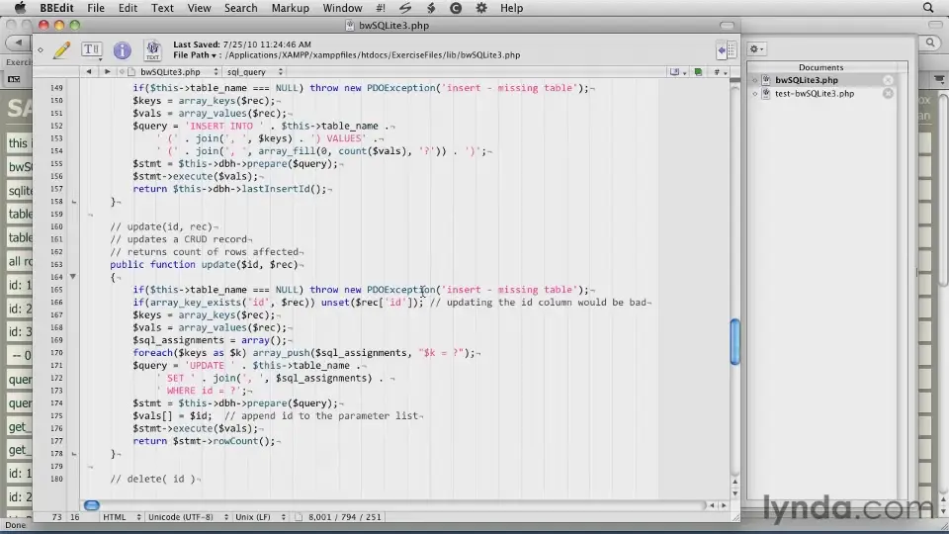Open the Window menu
The height and width of the screenshot is (534, 949).
(342, 8)
